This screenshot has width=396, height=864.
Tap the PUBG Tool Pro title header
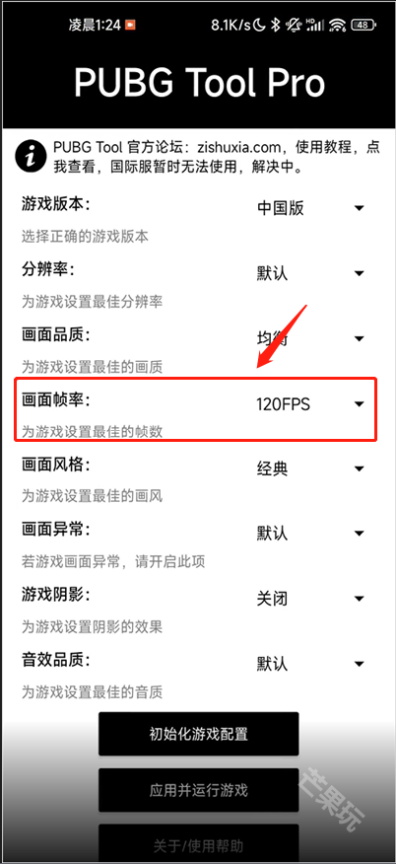(x=199, y=84)
